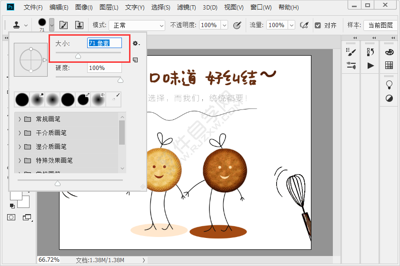Screen dimensions: 400x266
Task: Open the Color palette panel icon
Action: pyautogui.click(x=389, y=52)
